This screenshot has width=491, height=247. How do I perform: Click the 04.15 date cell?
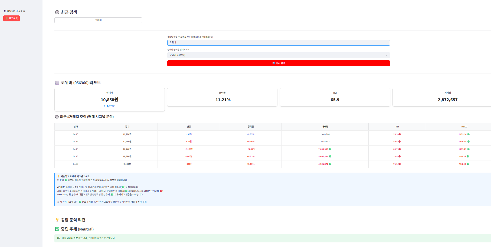click(x=76, y=134)
